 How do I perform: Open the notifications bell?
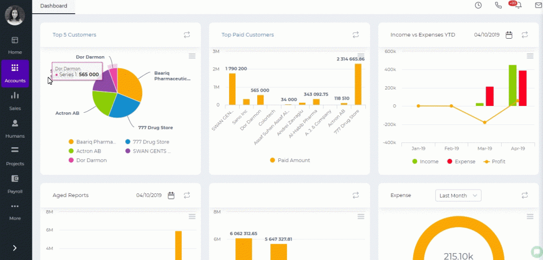[x=519, y=5]
